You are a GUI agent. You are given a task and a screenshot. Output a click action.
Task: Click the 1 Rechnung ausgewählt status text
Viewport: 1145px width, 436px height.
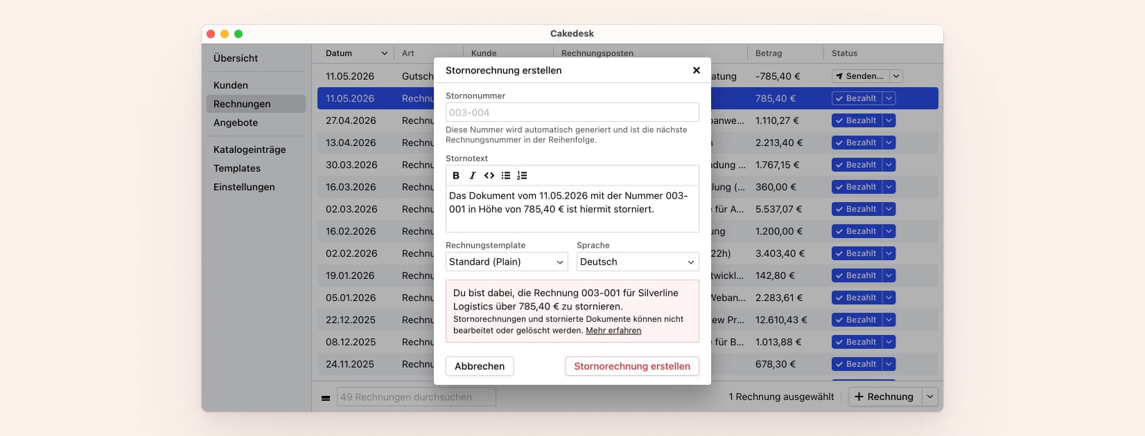(781, 397)
